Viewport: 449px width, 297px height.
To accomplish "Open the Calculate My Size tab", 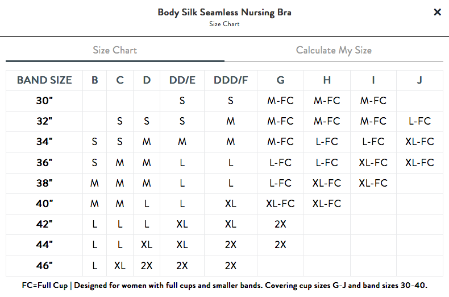I will click(334, 50).
